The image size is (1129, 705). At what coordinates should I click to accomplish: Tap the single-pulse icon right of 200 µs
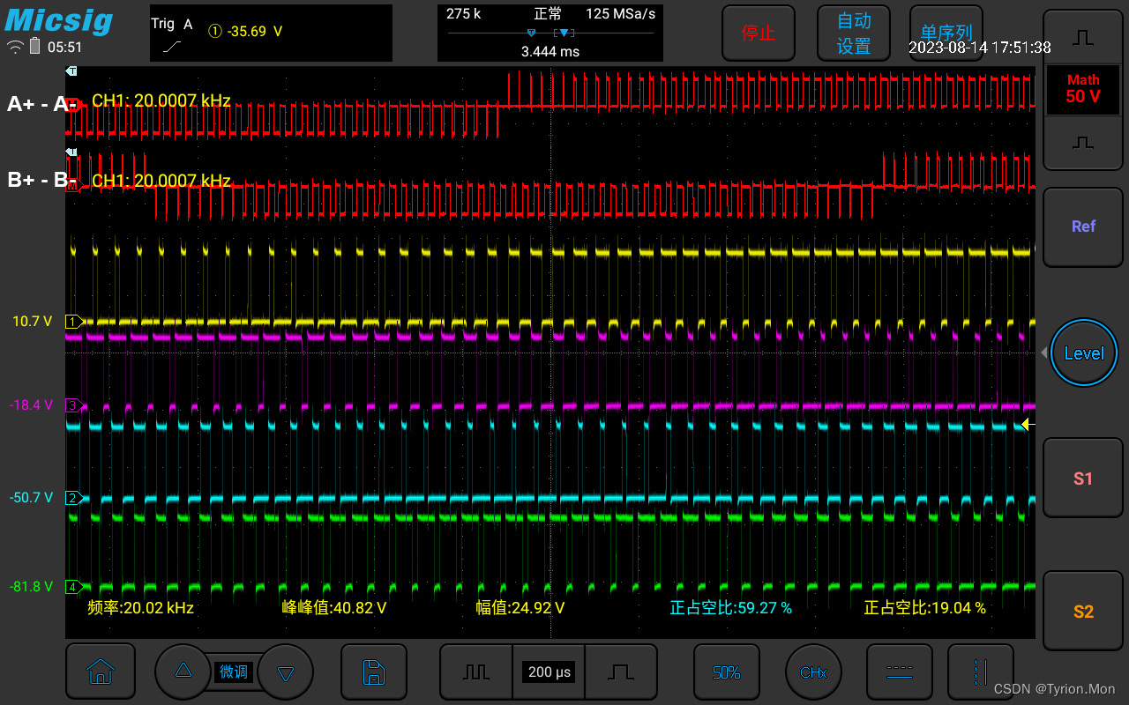[x=622, y=672]
